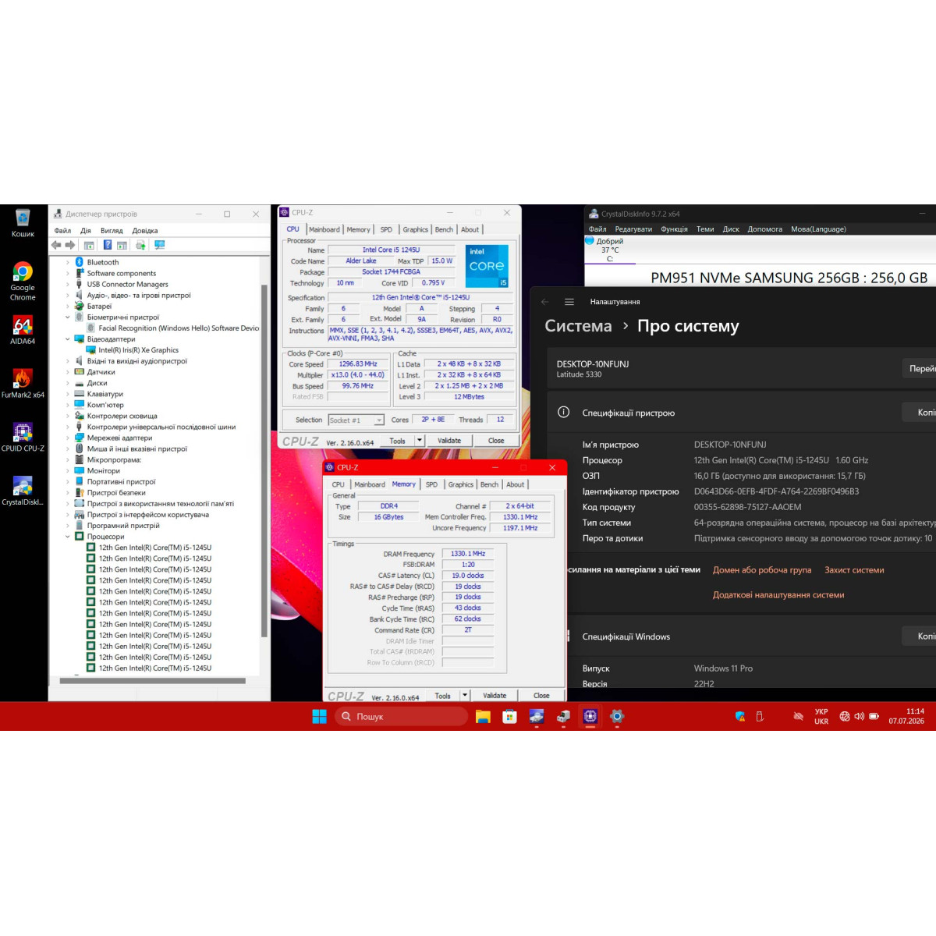Open the AIDA64 desktop shortcut
The height and width of the screenshot is (936, 936).
[23, 330]
